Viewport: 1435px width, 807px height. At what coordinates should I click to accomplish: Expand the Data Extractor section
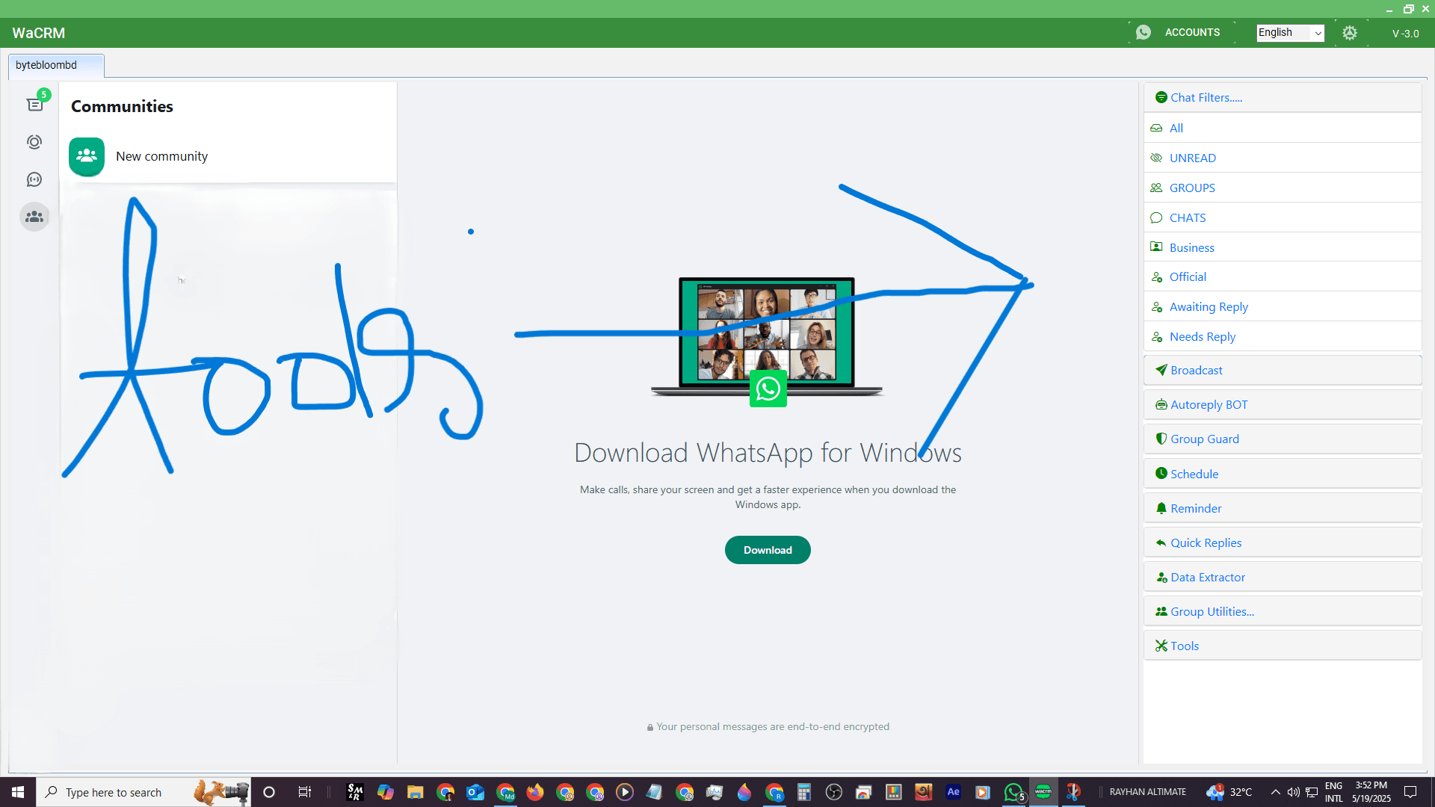(x=1283, y=577)
